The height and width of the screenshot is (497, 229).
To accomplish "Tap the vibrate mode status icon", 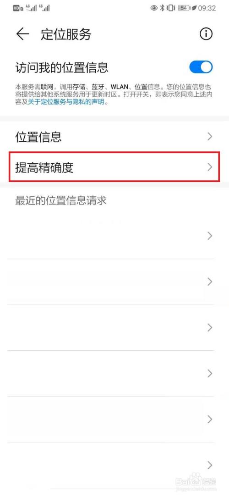I will tap(171, 8).
